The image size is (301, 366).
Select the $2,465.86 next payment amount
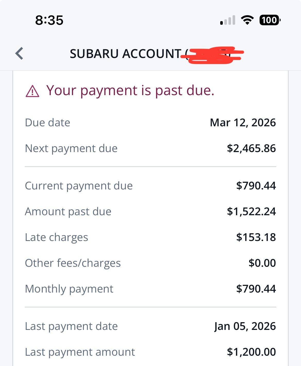(251, 148)
